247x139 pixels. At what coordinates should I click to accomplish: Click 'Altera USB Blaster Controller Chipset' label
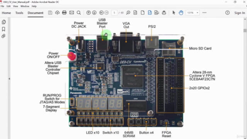click(x=53, y=68)
